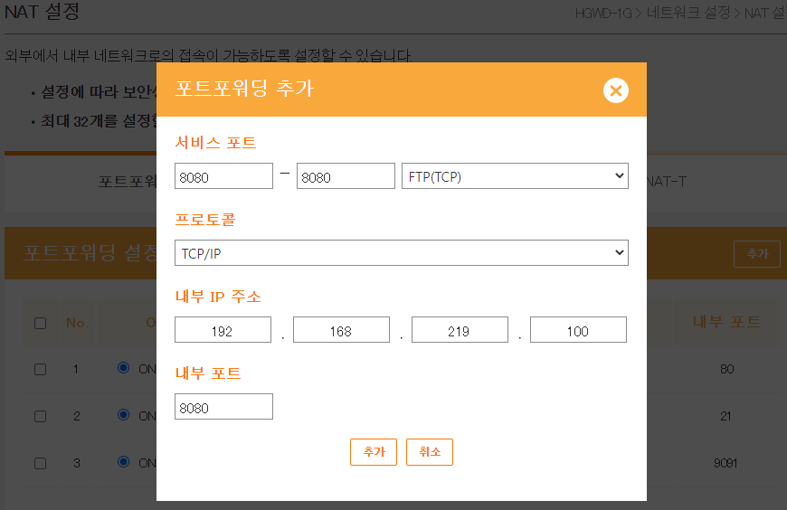
Task: Click the internal IP fourth octet 100
Action: click(578, 330)
